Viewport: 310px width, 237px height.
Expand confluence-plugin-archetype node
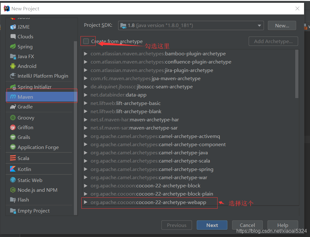86,62
